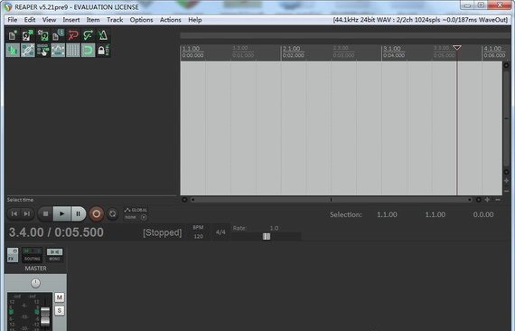Viewport: 515px width, 331px height.
Task: Click the horizontal arrange scrollbar
Action: 331,200
